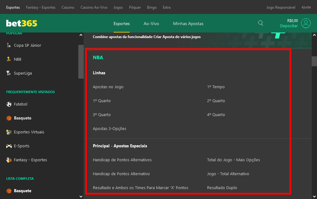Open Cassino Ao-Vivo in top menu
The width and height of the screenshot is (317, 199).
[x=94, y=7]
